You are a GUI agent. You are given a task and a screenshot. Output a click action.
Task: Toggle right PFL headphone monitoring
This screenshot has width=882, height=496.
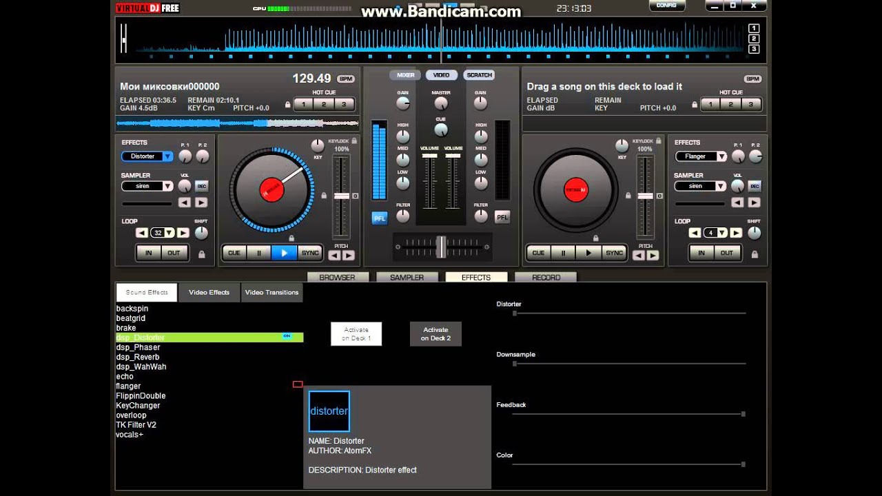[x=502, y=217]
